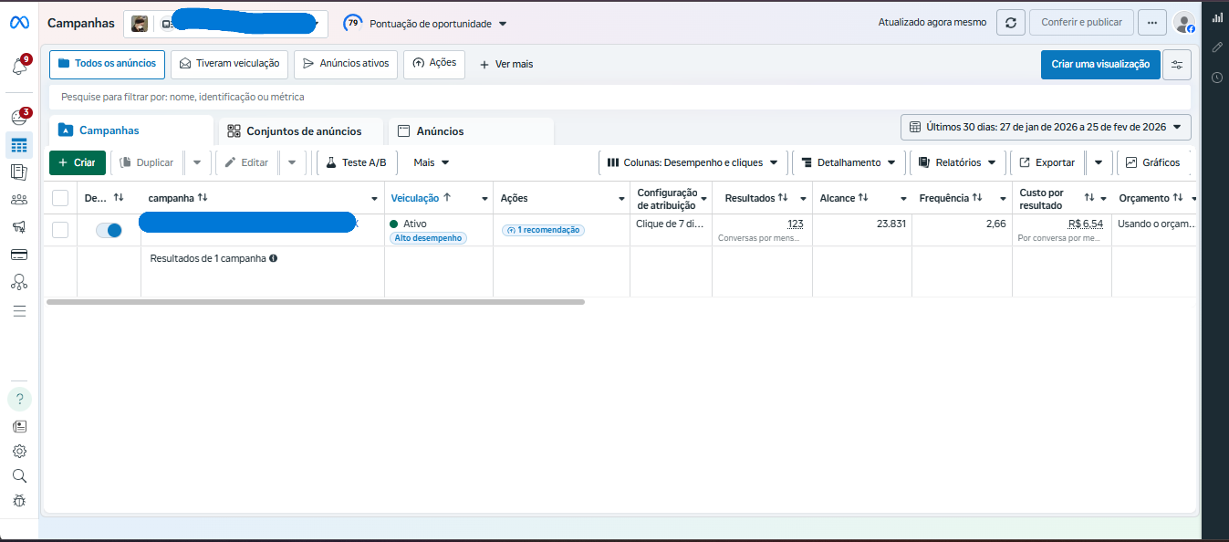Open account overview icon with 3 badge
This screenshot has width=1229, height=542.
pos(19,118)
